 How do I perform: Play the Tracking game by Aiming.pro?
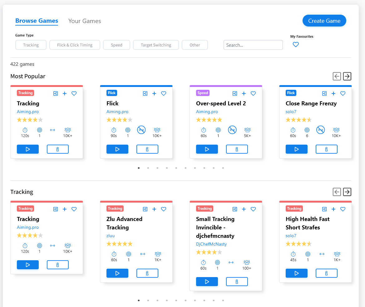[x=28, y=149]
